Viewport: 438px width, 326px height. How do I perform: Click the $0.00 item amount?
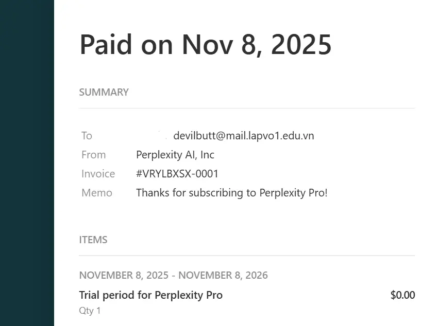[x=402, y=295]
